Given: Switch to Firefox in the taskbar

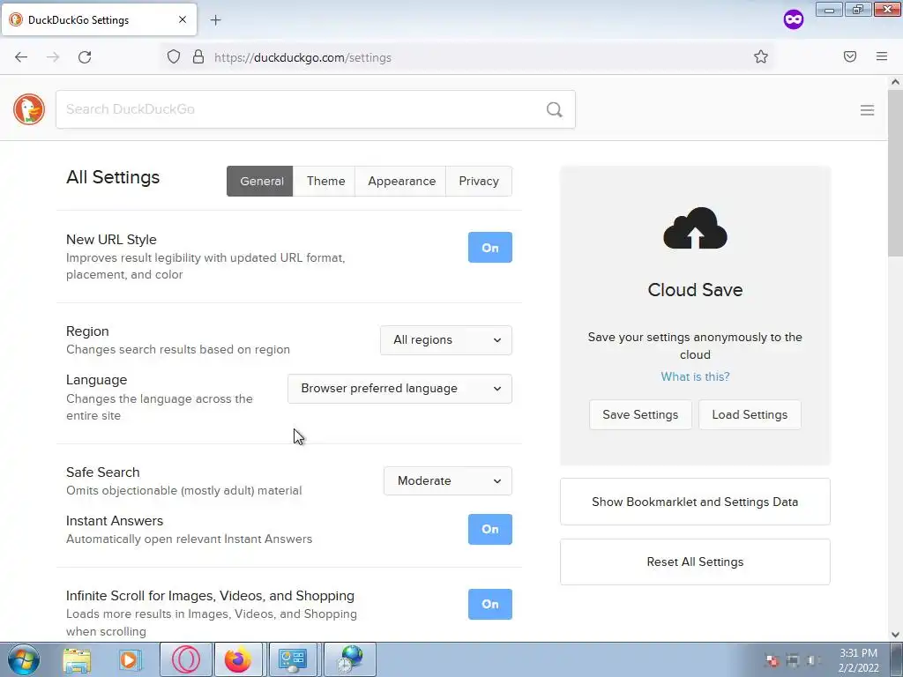Looking at the screenshot, I should (238, 659).
